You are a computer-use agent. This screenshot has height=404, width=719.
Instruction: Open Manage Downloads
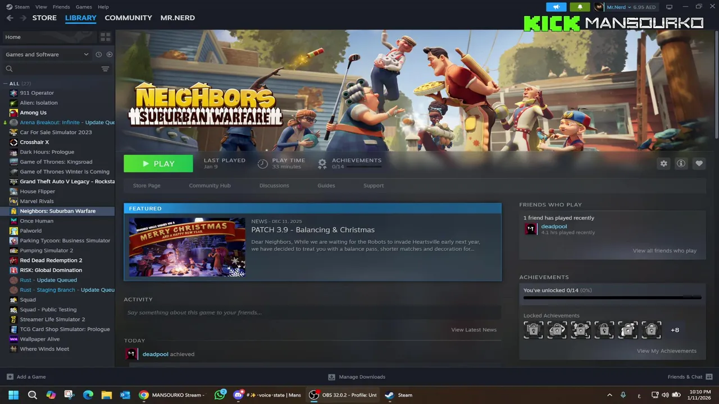(x=357, y=377)
